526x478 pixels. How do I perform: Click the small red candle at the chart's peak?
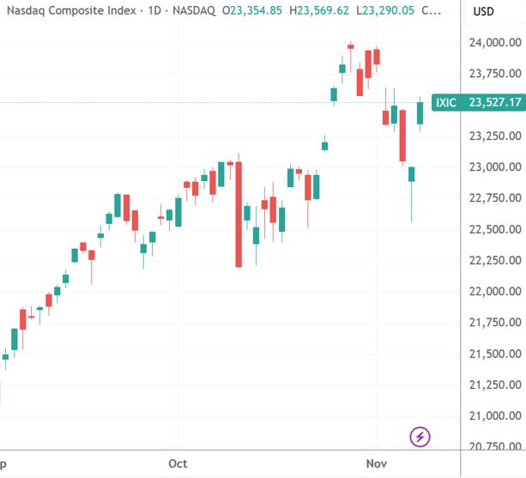pyautogui.click(x=350, y=45)
